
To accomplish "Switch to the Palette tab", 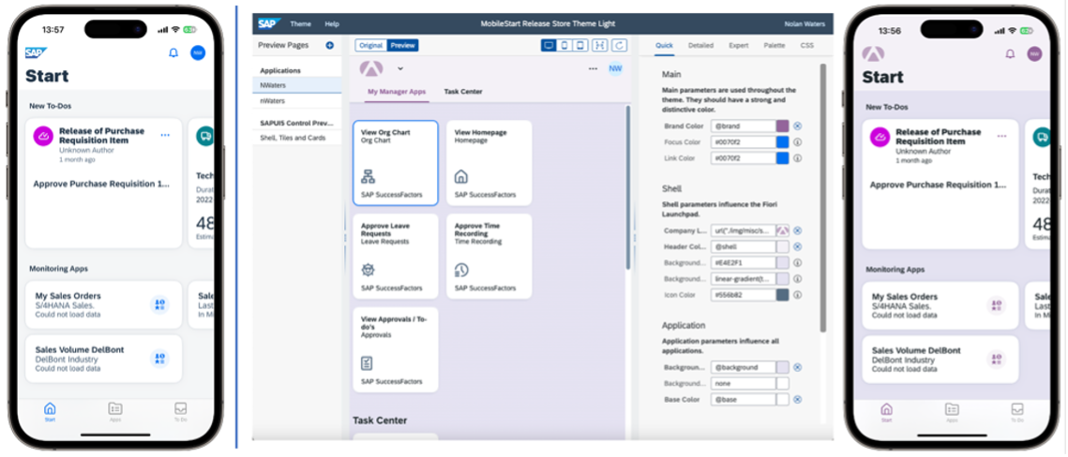I will coord(774,46).
